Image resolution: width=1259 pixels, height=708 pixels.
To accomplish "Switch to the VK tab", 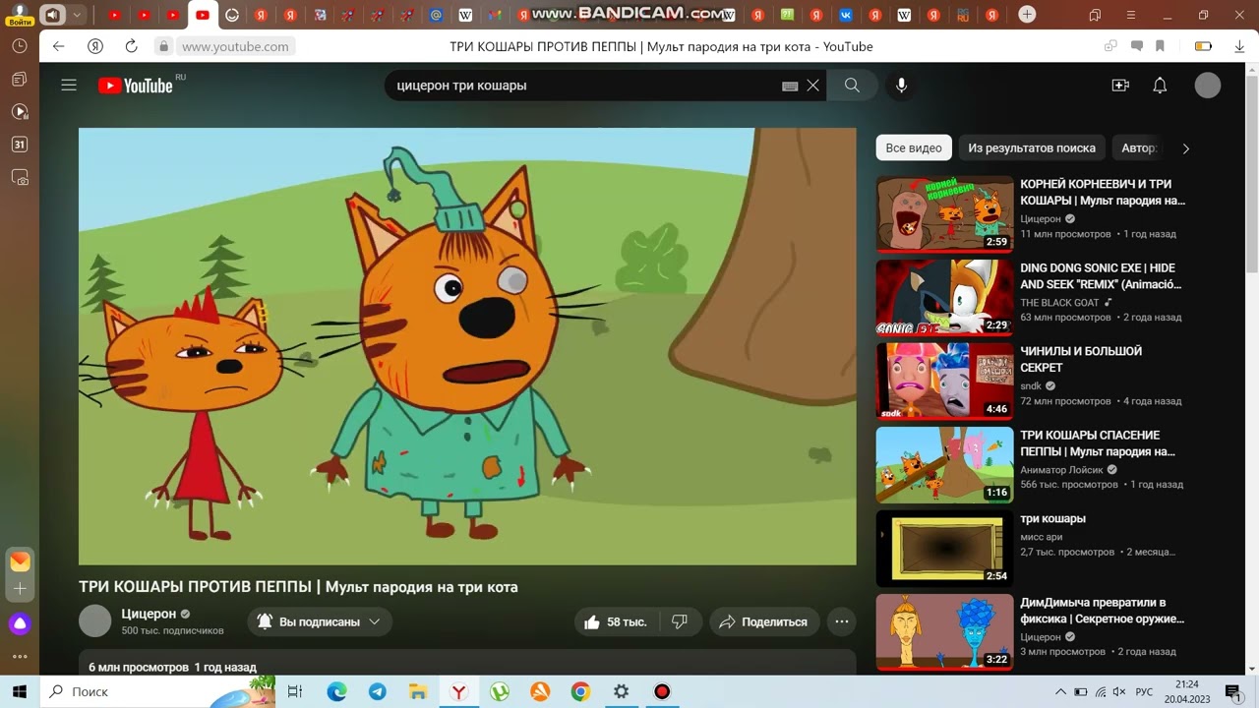I will click(845, 15).
